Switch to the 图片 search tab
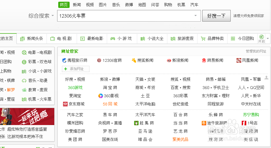The image size is (271, 148). click(x=103, y=5)
